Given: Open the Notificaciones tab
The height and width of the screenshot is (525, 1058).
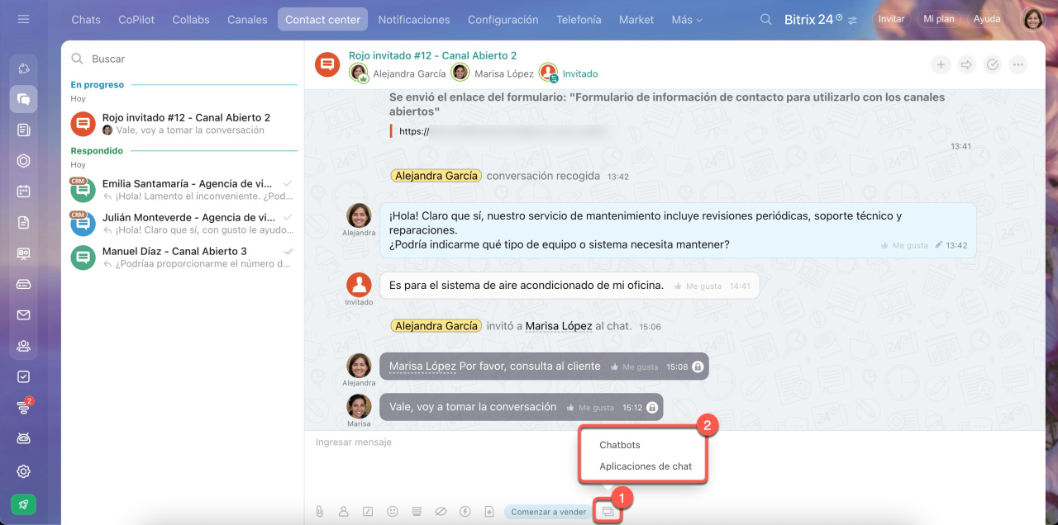Looking at the screenshot, I should click(x=414, y=19).
